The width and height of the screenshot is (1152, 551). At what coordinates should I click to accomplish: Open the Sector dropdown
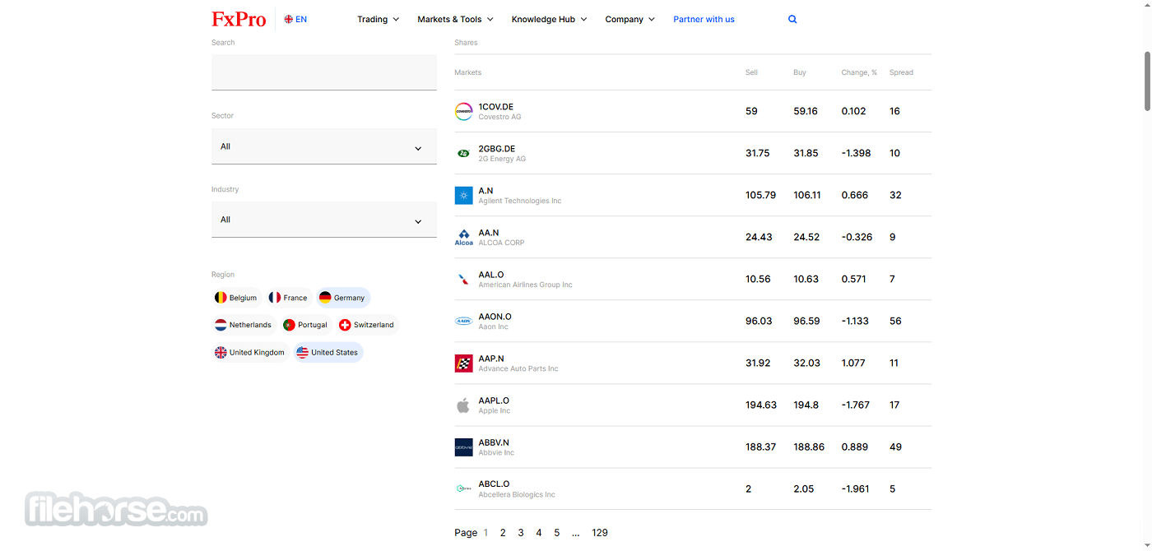[324, 146]
